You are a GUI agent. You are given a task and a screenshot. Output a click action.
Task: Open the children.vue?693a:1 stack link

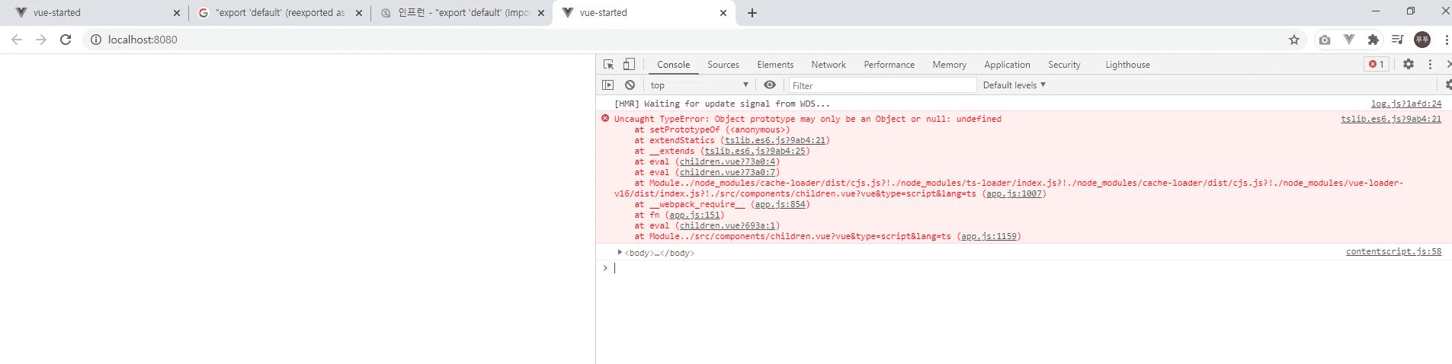click(x=727, y=225)
